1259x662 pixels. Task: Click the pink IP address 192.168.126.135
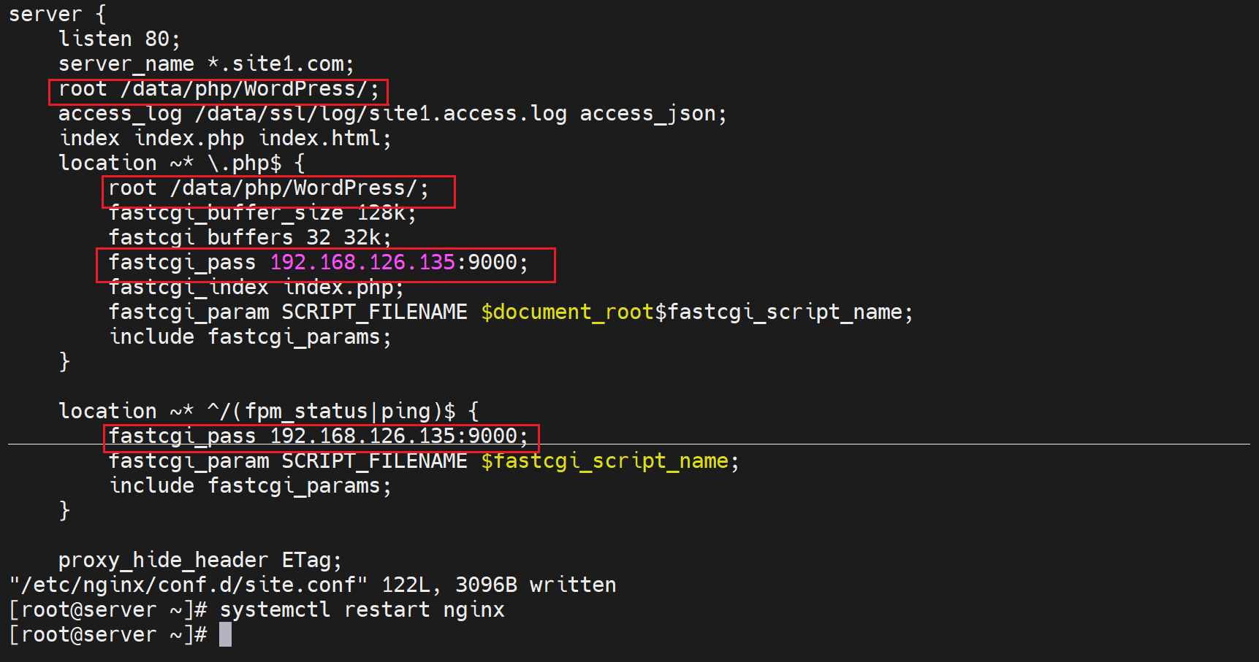[x=362, y=262]
